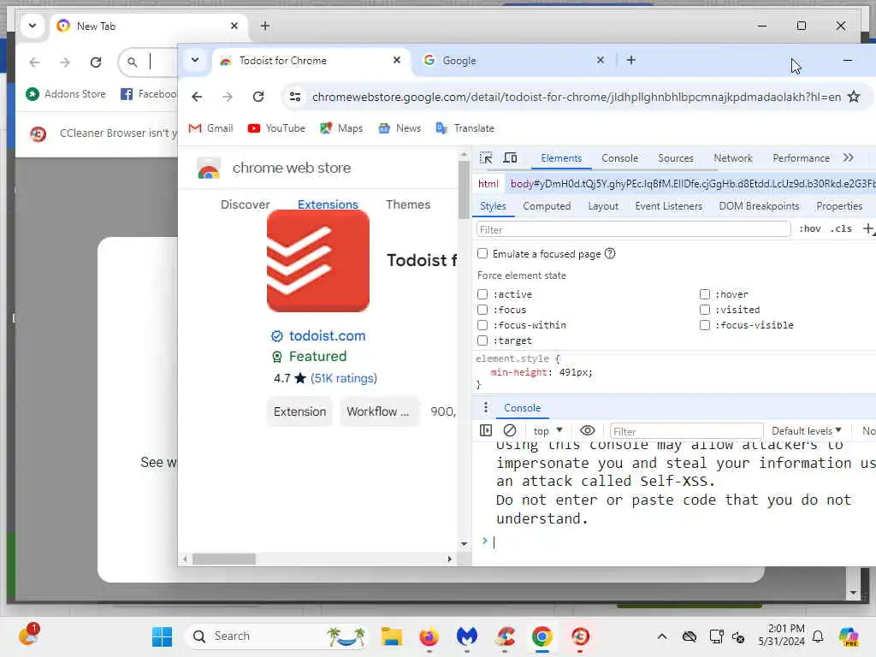Force the :focus element state
The height and width of the screenshot is (657, 876).
482,310
